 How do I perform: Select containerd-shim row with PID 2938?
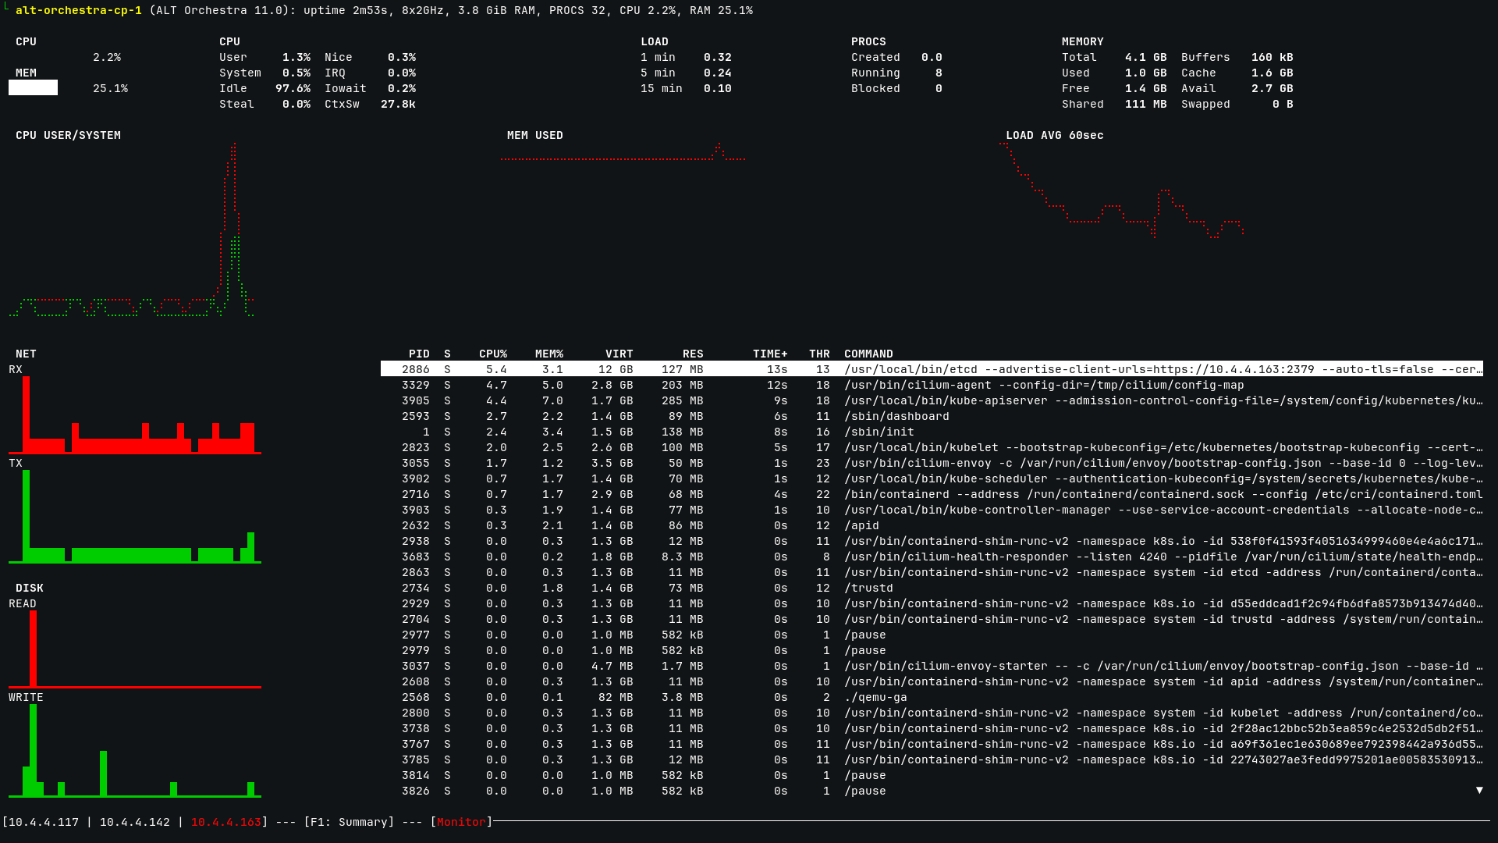(x=932, y=541)
